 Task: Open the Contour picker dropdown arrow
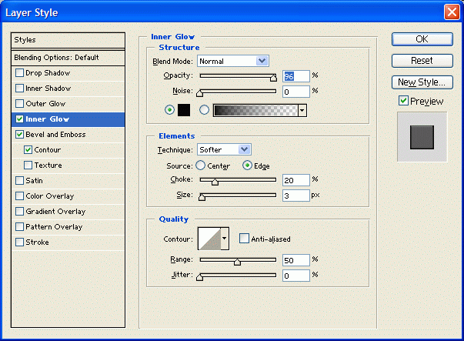(225, 239)
